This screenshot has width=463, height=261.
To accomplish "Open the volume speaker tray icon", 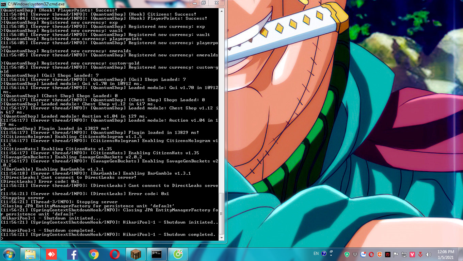I will (x=429, y=254).
